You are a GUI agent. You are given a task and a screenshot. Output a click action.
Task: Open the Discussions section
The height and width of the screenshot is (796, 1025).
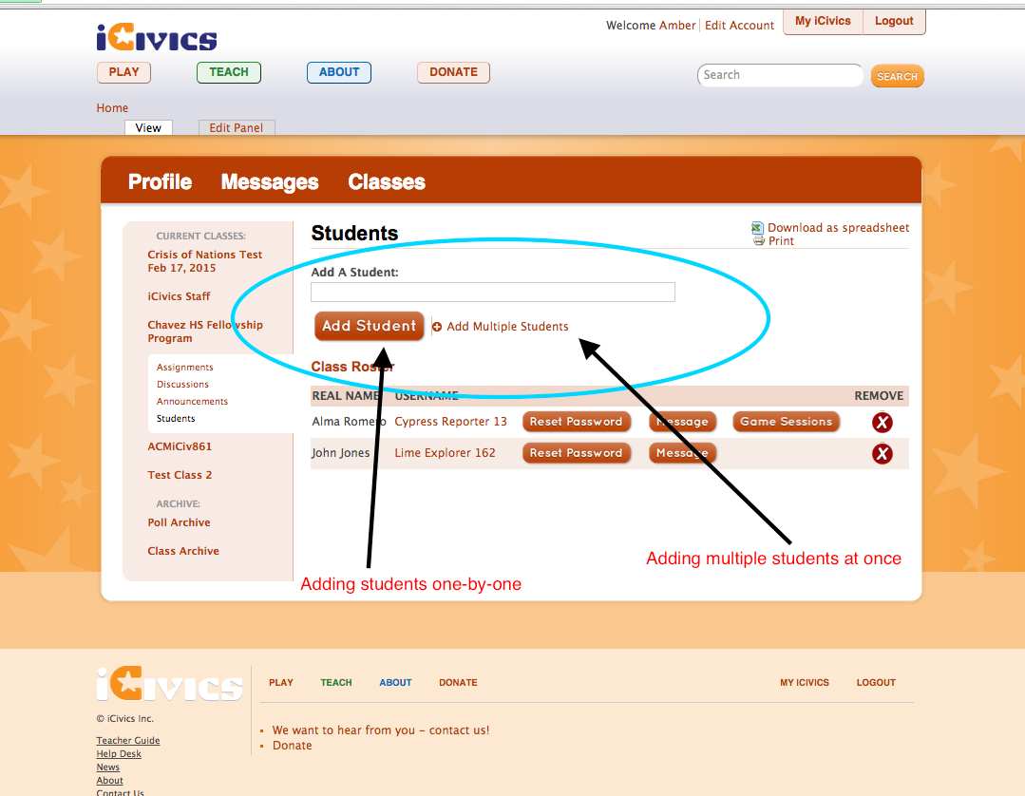pyautogui.click(x=182, y=385)
